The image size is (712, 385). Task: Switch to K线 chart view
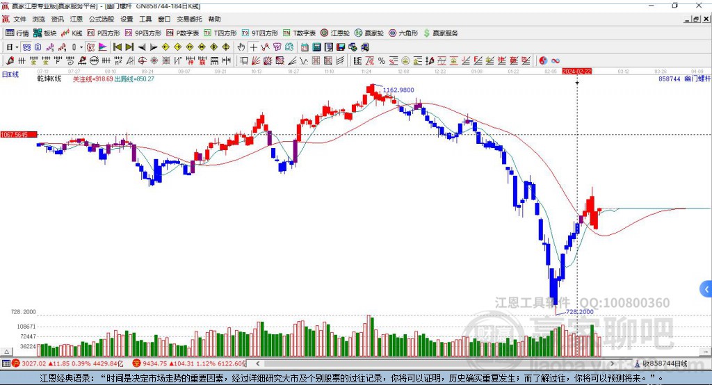pyautogui.click(x=72, y=33)
